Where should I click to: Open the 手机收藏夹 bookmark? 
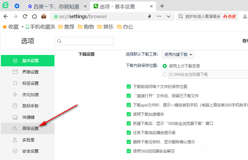[40, 27]
